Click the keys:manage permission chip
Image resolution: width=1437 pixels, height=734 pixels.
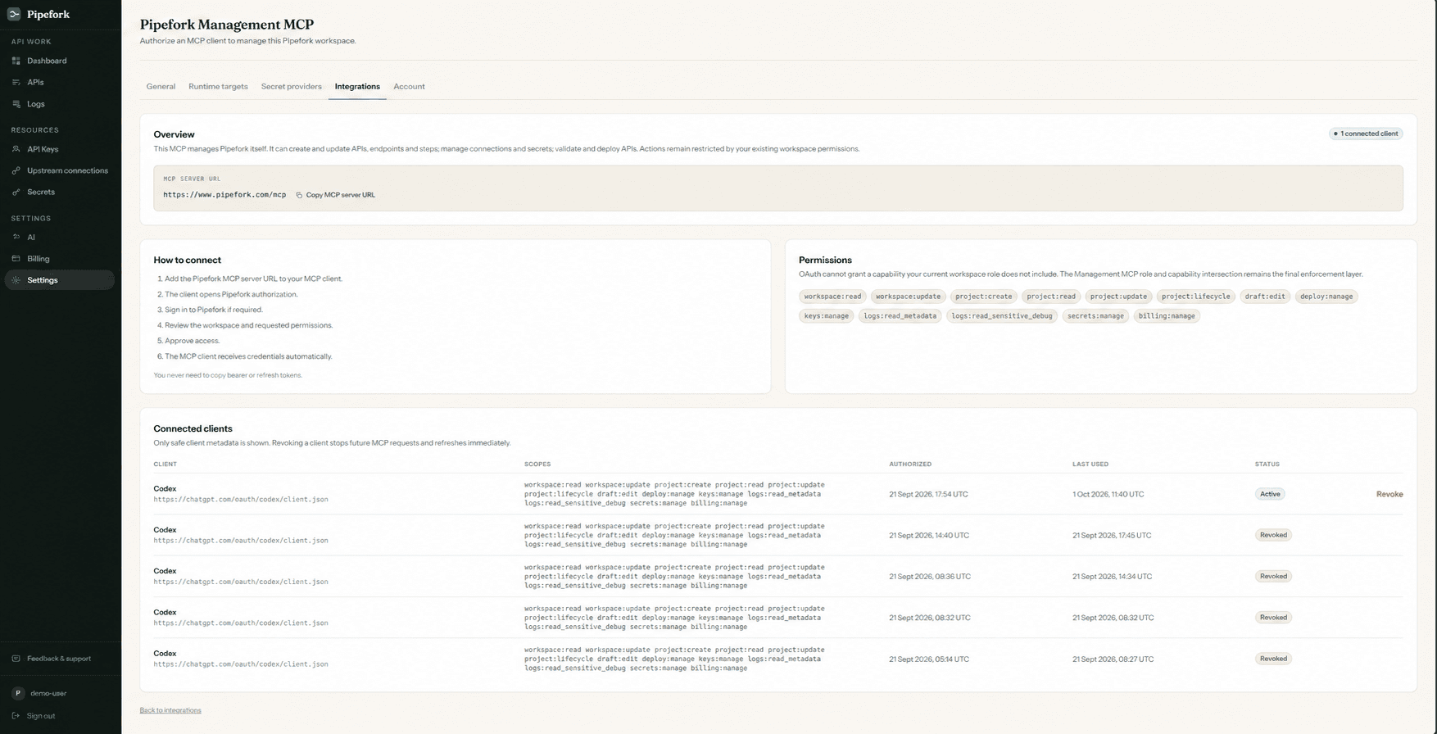click(826, 316)
